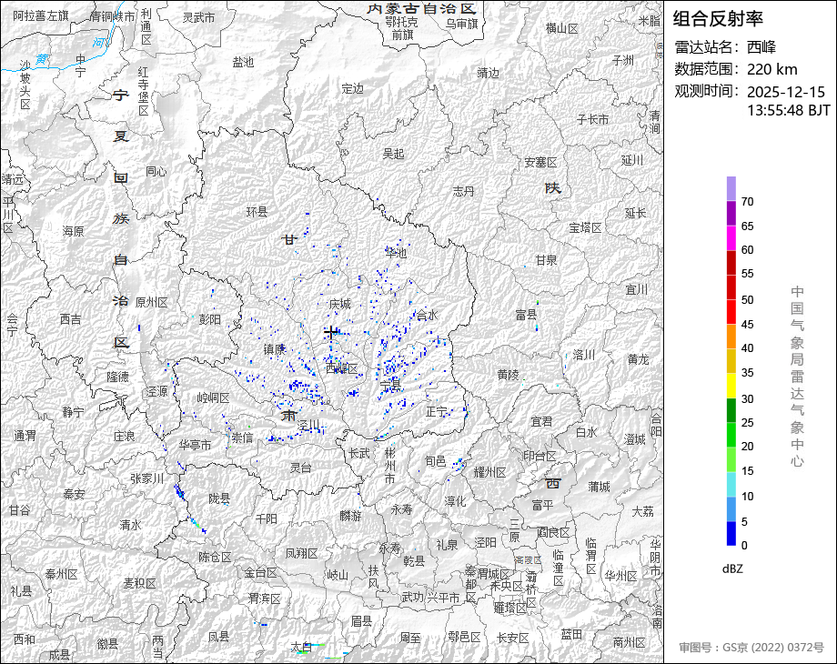The height and width of the screenshot is (664, 837).
Task: Click the 审图号 GS京 (2022) 0372号 text
Action: (x=751, y=648)
